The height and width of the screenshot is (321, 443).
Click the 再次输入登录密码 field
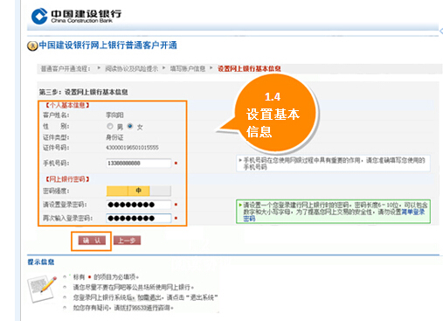(x=139, y=218)
